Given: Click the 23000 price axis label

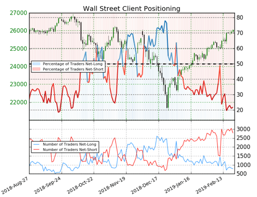Looking at the screenshot, I should click(18, 84).
